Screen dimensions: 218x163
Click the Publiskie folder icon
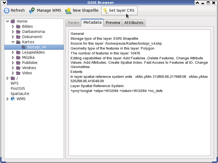coord(18,63)
